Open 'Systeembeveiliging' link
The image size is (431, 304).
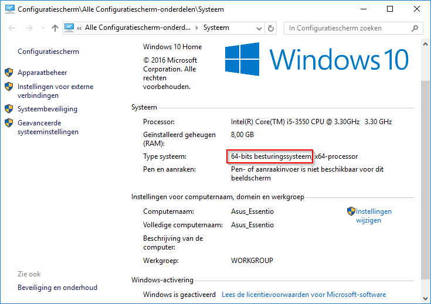click(47, 109)
